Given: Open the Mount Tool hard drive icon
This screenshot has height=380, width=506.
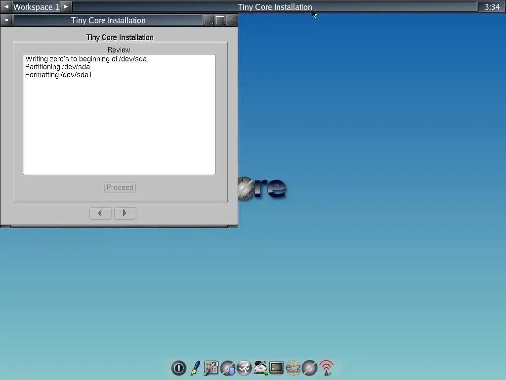Looking at the screenshot, I should tap(260, 368).
